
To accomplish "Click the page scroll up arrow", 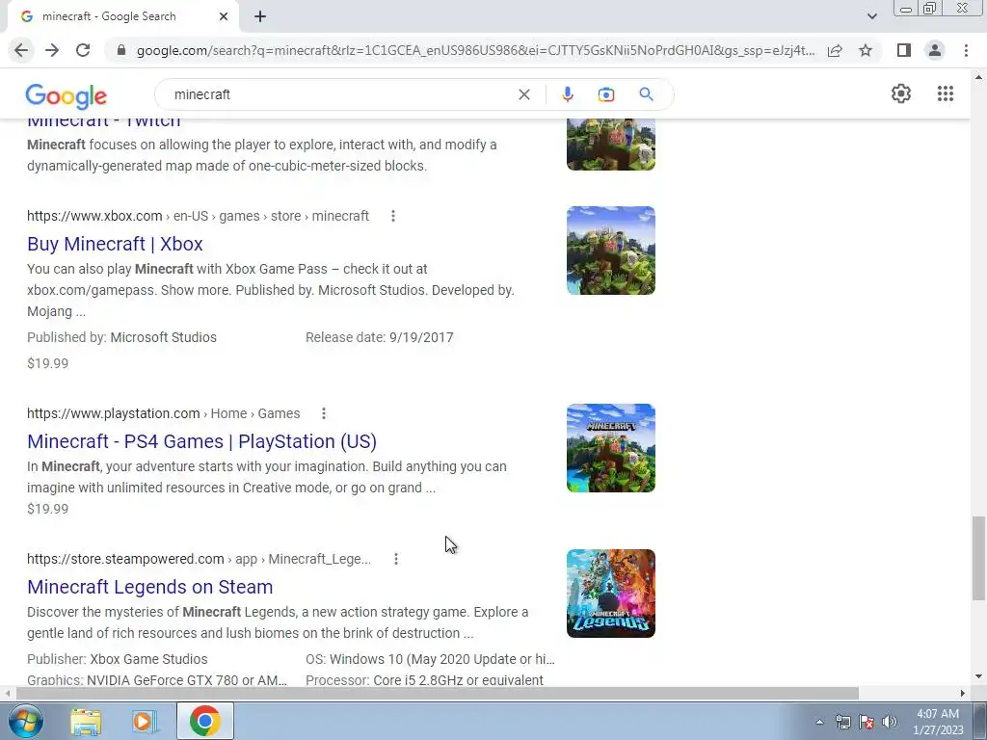I will click(x=978, y=77).
